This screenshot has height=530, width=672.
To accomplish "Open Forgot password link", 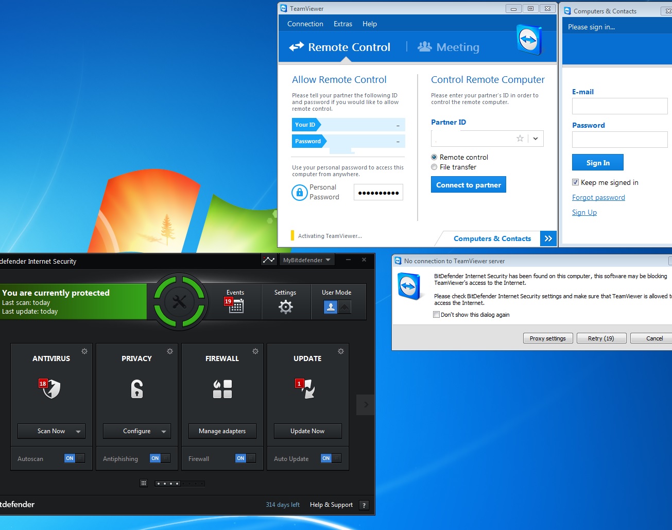I will tap(598, 197).
